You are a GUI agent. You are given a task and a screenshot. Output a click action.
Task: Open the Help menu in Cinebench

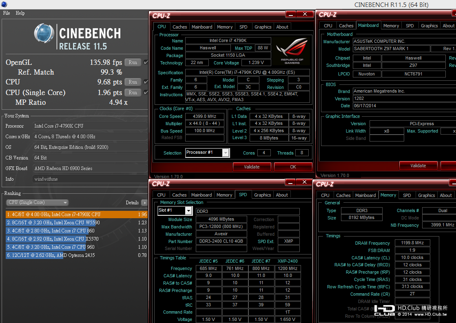click(x=20, y=13)
